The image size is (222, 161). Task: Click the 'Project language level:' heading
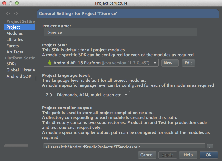click(x=66, y=75)
